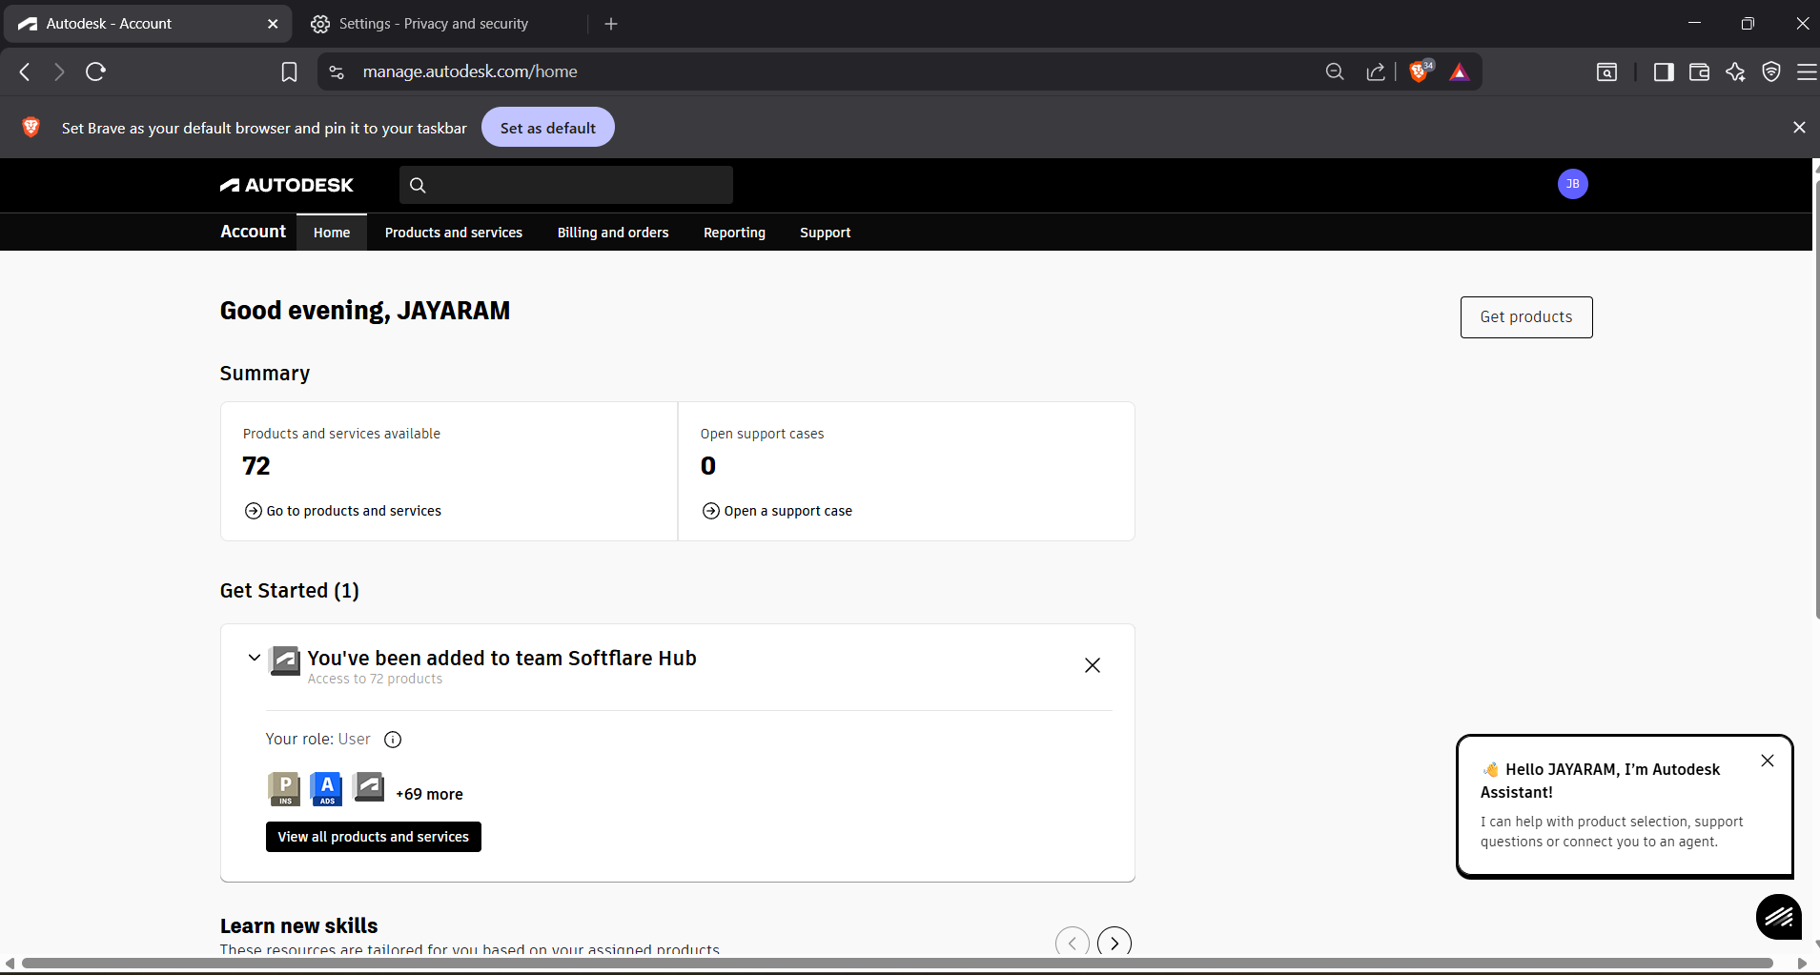Click the Good evening, JAYARAM heading
Image resolution: width=1820 pixels, height=975 pixels.
365,311
